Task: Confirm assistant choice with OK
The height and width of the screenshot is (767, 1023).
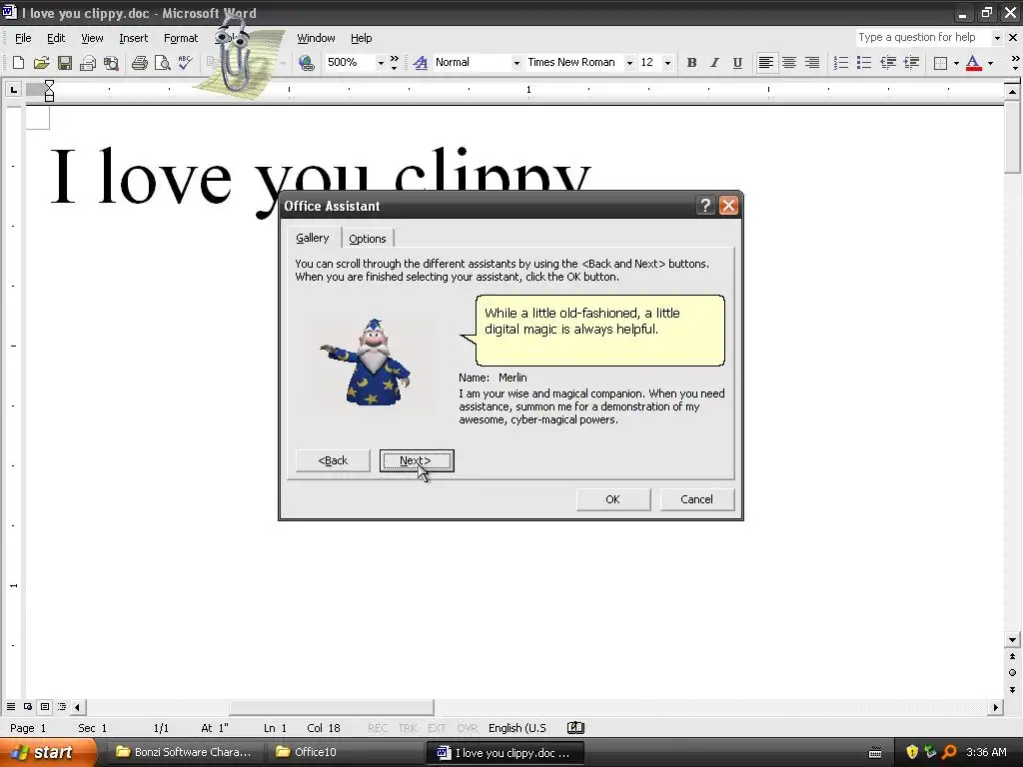Action: [x=612, y=499]
